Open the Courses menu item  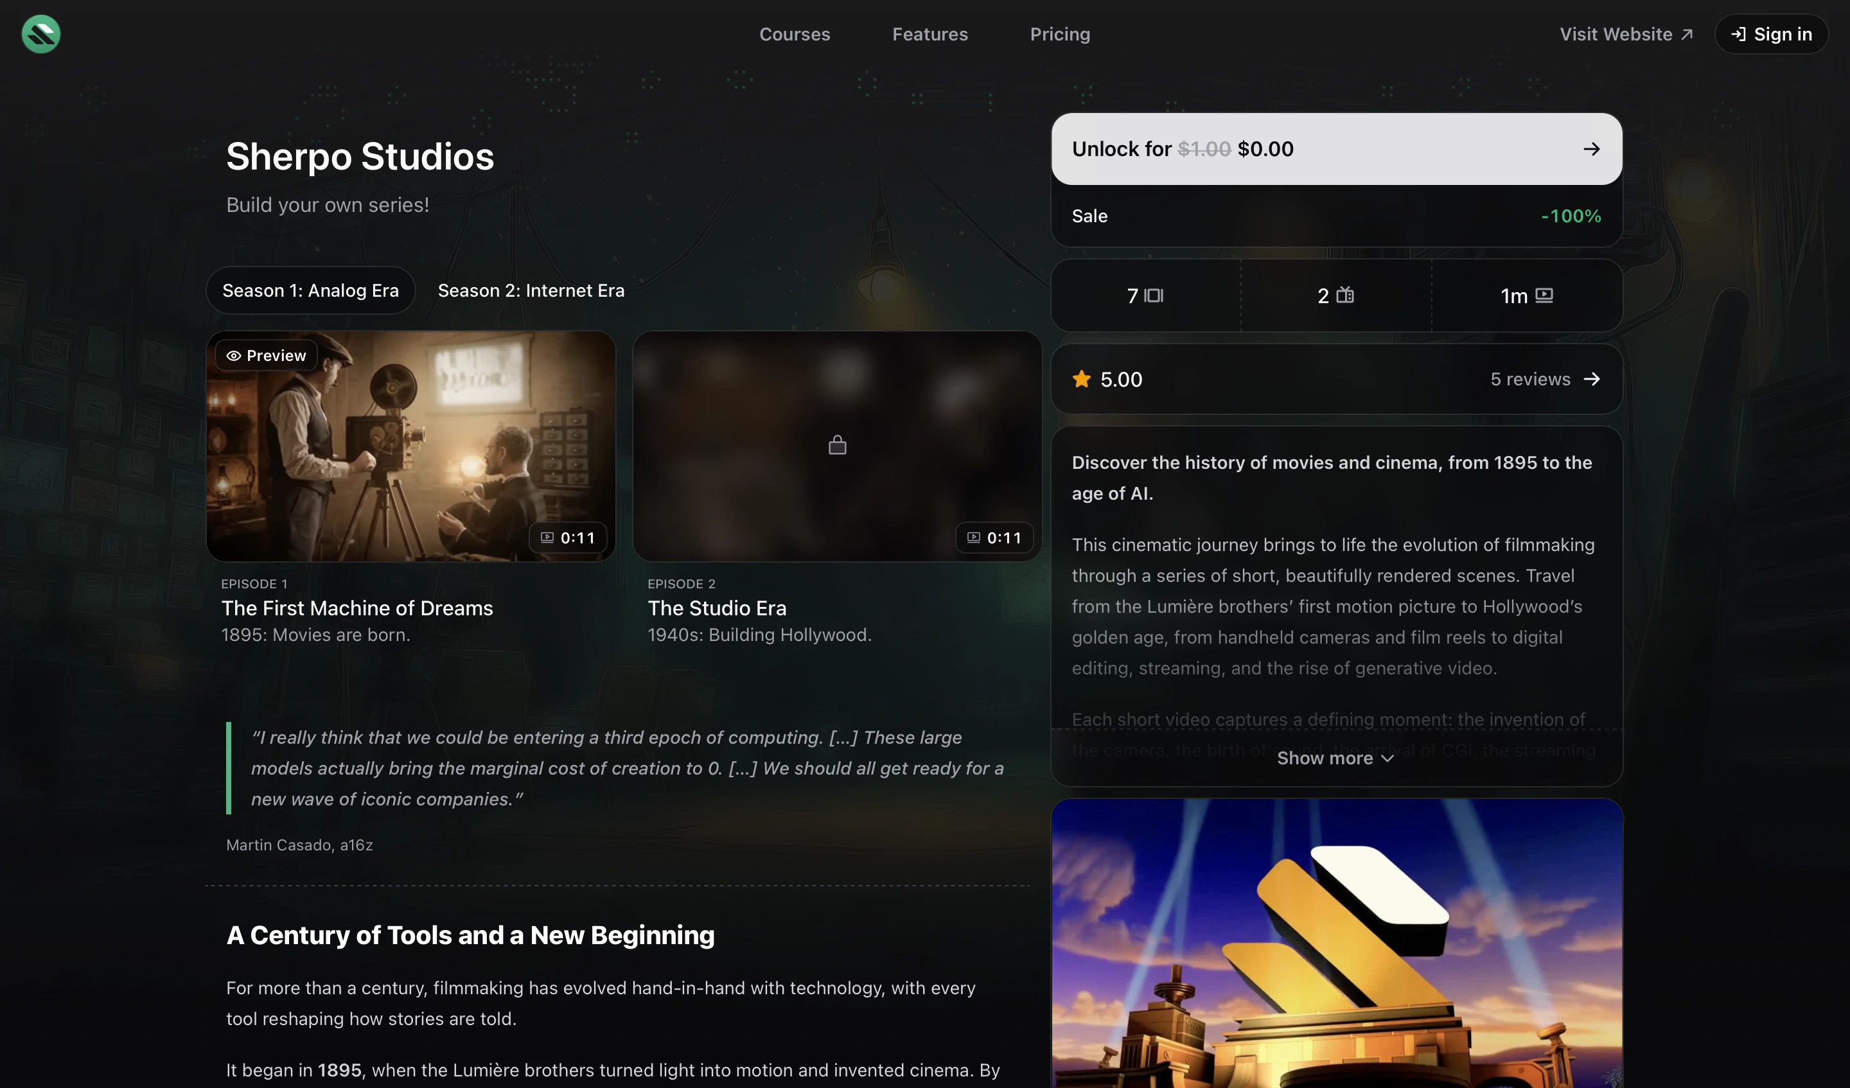795,34
